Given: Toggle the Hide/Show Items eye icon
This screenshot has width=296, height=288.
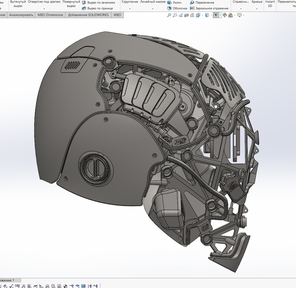Looking at the screenshot, I should (216, 15).
